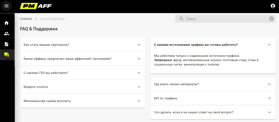
Task: Go to the home icon in sidebar
Action: click(x=7, y=23)
